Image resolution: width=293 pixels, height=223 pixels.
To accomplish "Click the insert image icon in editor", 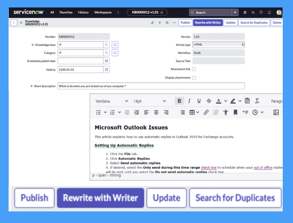I will coord(276,112).
